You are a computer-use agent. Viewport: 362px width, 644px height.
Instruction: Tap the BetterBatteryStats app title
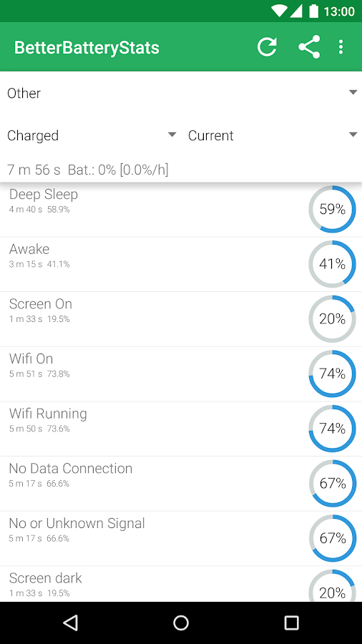pos(87,48)
